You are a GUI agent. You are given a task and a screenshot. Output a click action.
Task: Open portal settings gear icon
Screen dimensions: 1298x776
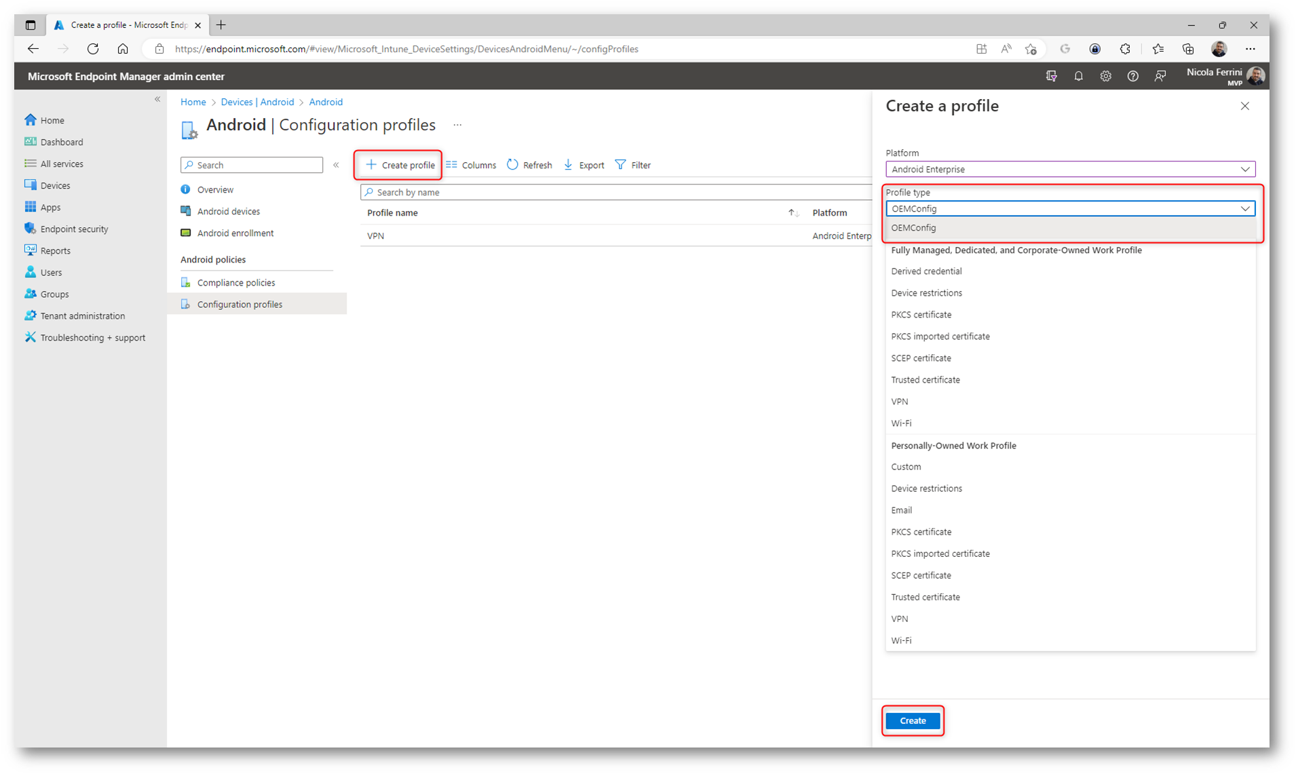coord(1105,76)
